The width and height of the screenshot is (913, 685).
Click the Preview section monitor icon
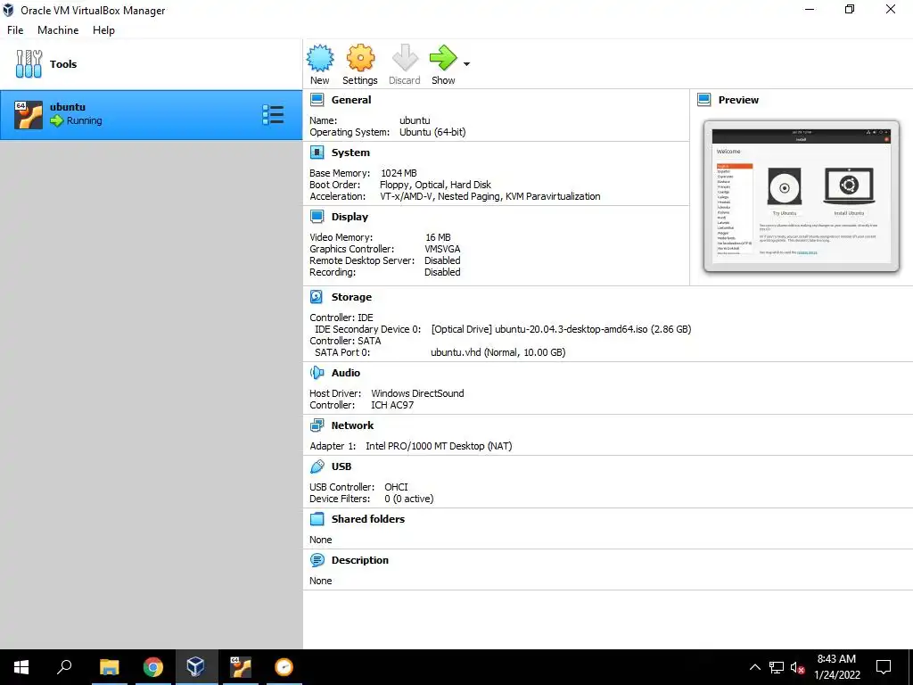point(704,100)
